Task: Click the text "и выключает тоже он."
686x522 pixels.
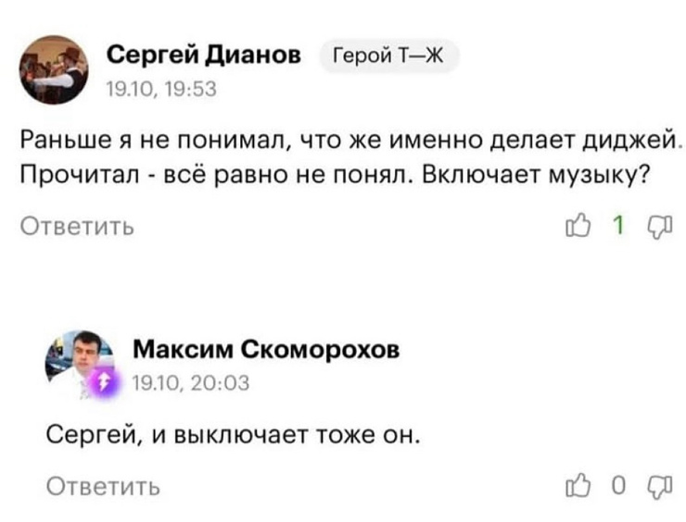Action: point(288,433)
